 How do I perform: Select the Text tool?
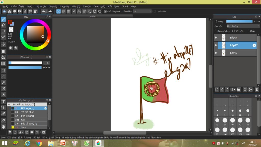pyautogui.click(x=3, y=102)
